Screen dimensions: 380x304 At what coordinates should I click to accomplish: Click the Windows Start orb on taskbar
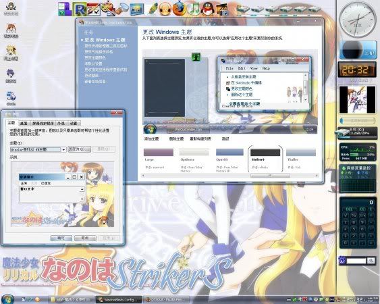click(7, 299)
